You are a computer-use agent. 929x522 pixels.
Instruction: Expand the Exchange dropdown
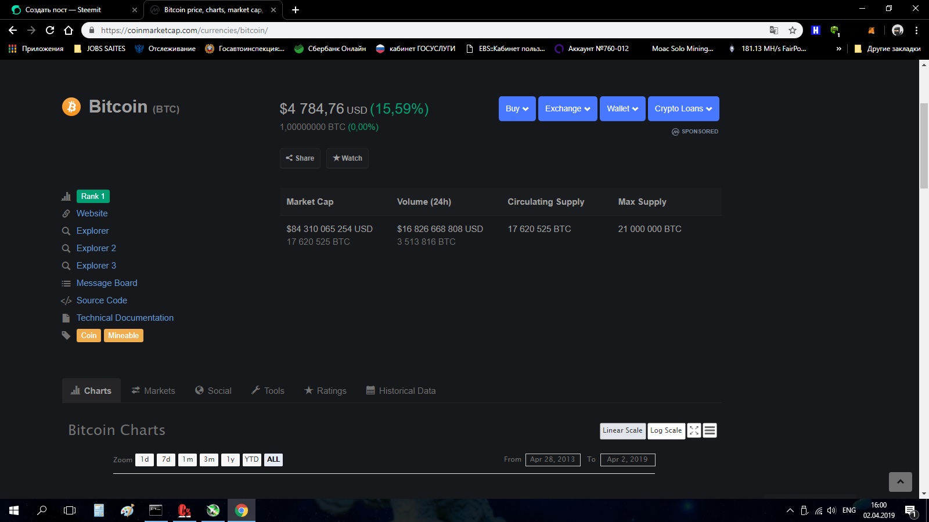pyautogui.click(x=567, y=108)
